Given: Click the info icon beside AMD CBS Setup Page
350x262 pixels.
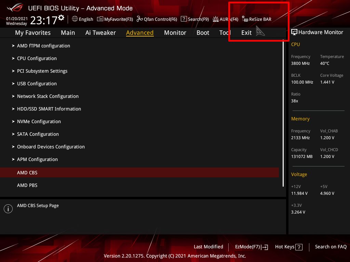Looking at the screenshot, I should [8, 209].
